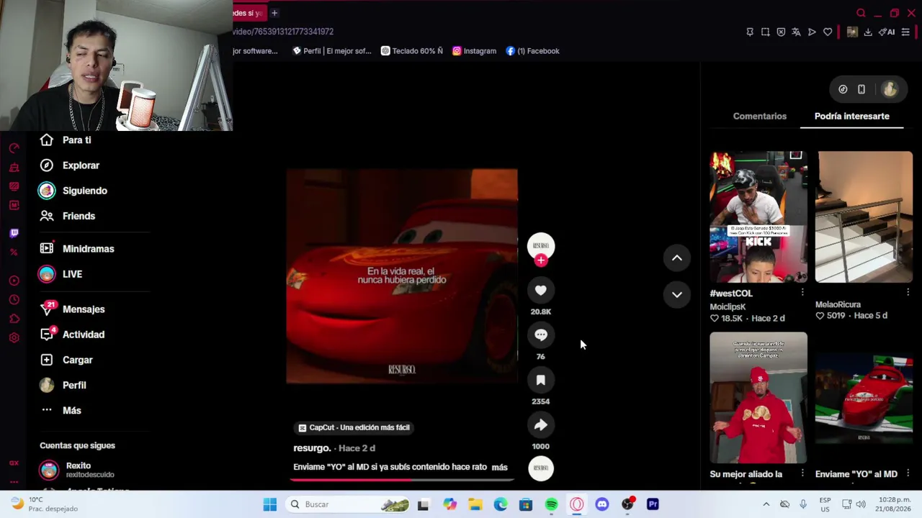Click the phone app icon in top pill
922x518 pixels.
point(861,89)
